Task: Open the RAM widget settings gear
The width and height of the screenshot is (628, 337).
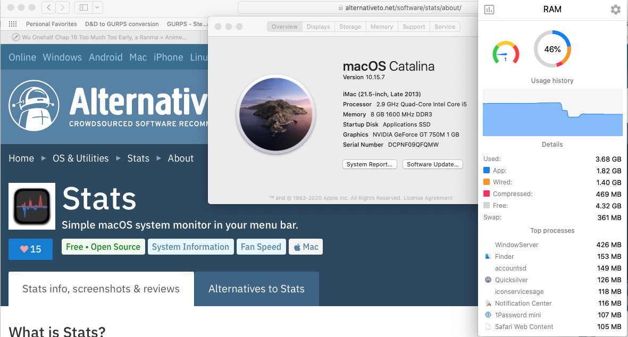Action: tap(616, 10)
